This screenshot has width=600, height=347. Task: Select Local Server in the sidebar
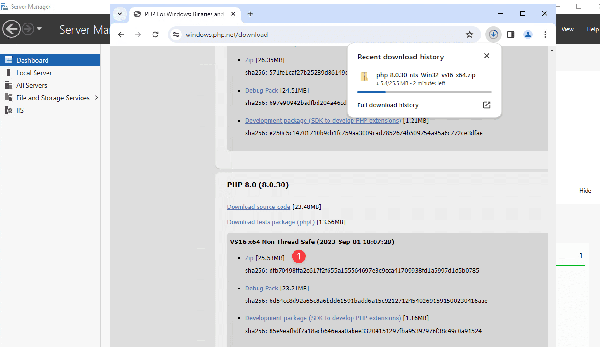(34, 73)
